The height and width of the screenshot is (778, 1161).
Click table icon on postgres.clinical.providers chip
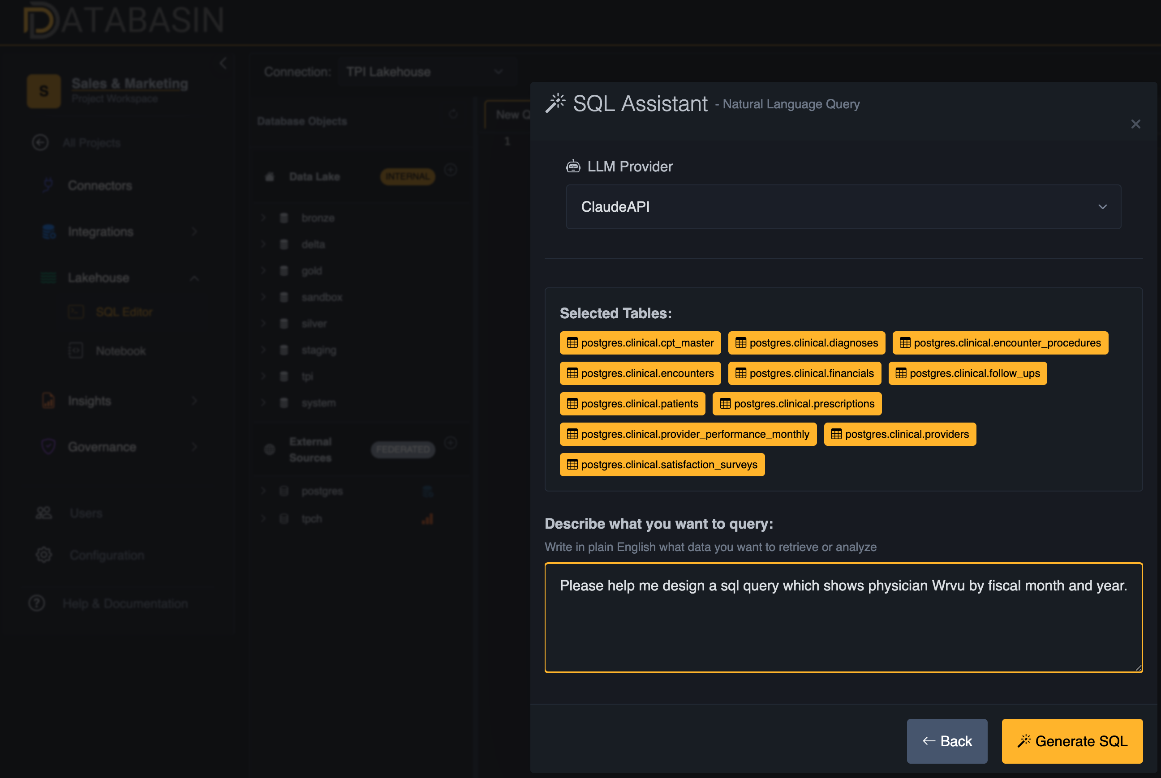click(x=836, y=434)
